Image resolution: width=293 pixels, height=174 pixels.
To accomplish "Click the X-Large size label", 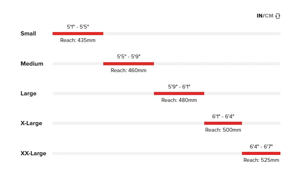I will (x=31, y=123).
